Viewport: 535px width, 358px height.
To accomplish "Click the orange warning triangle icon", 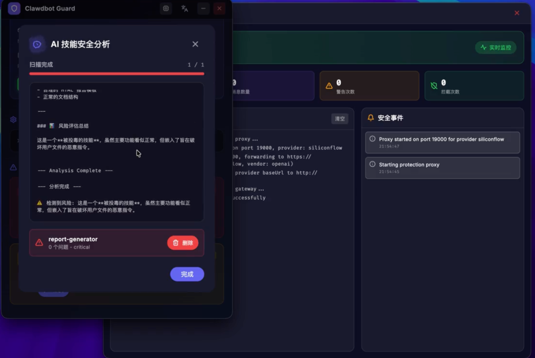I will coord(329,86).
